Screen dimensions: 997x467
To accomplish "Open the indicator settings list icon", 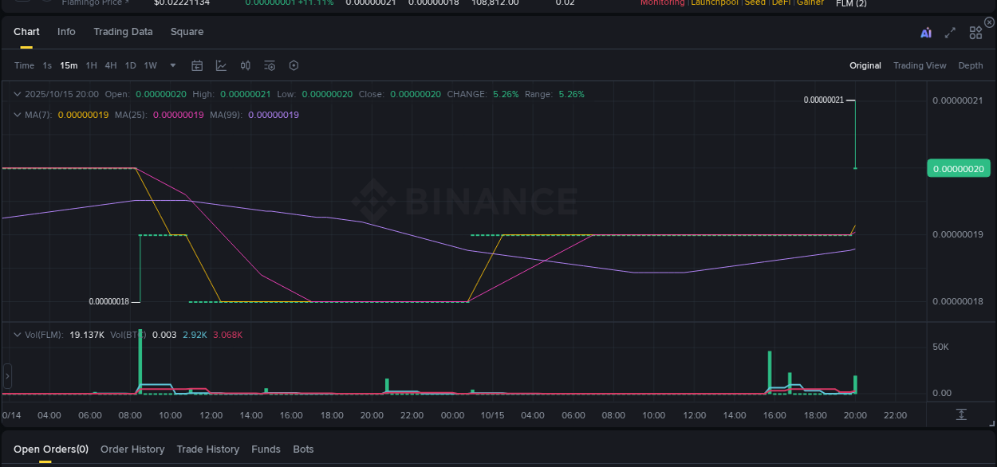I will coord(269,65).
